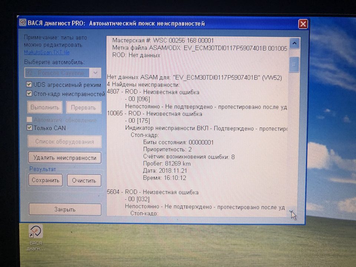This screenshot has height=267, width=356.
Task: Click the text Пробег: 81269 km
Action: point(167,164)
